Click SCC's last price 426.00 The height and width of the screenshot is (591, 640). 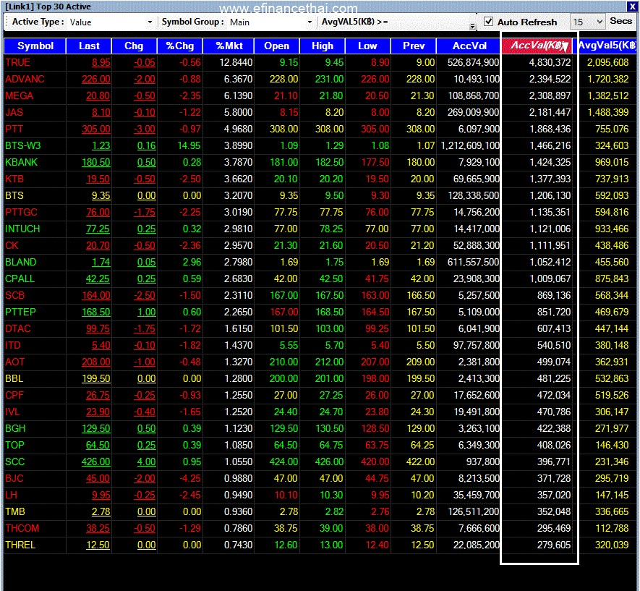tap(96, 462)
